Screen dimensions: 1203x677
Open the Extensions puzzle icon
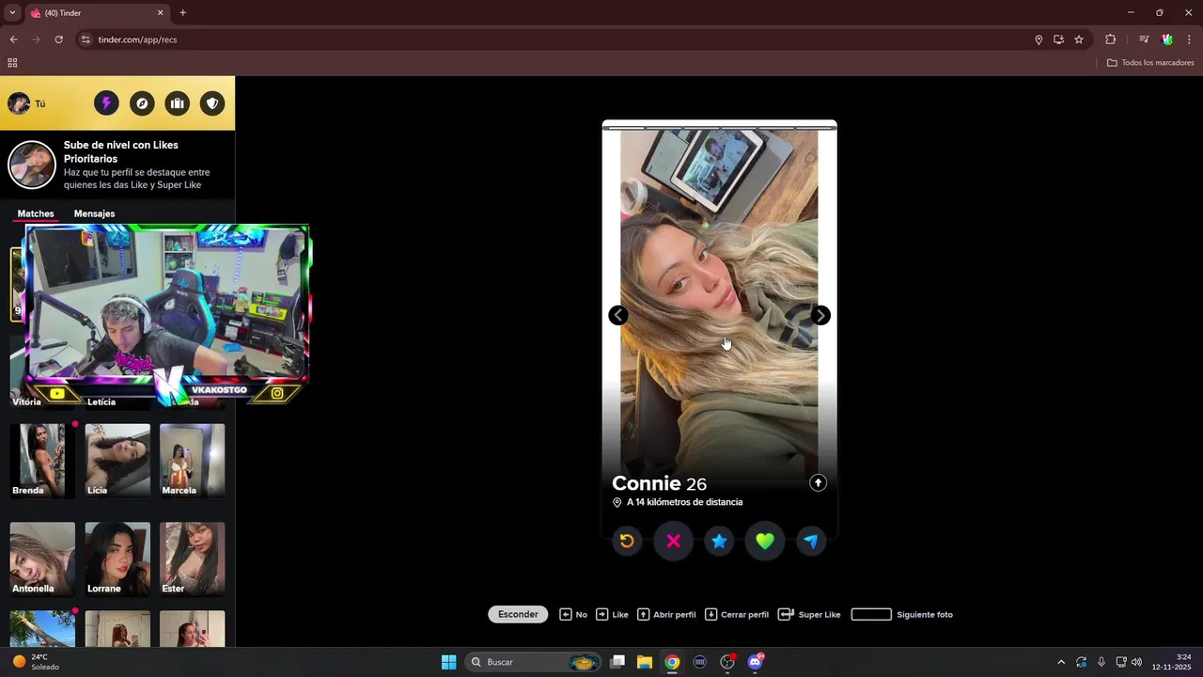point(1110,39)
